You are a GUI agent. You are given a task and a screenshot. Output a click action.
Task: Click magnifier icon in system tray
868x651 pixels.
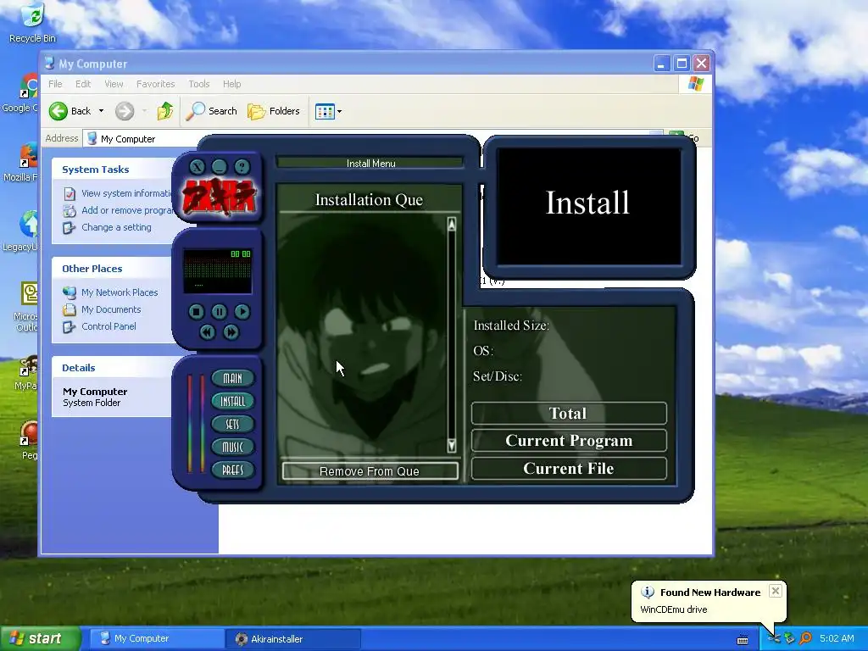(805, 638)
